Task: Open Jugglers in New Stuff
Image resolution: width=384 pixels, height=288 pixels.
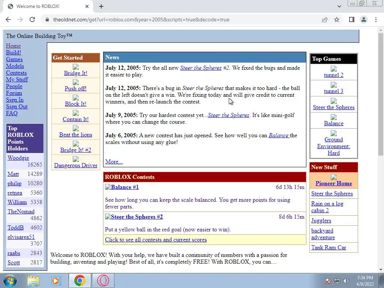Action: click(321, 220)
